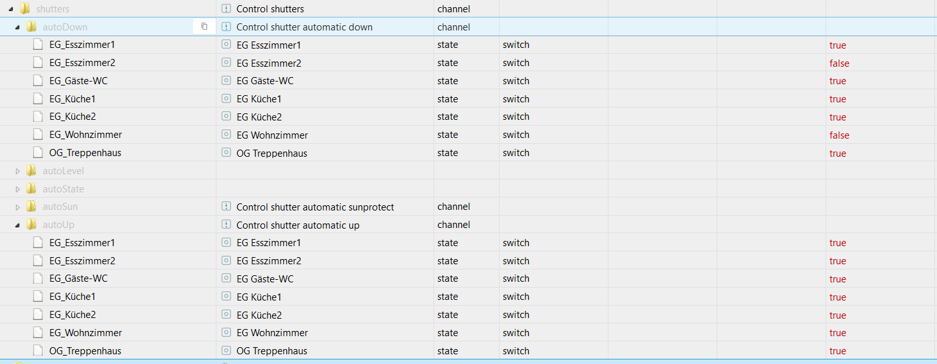Click the shutters folder icon
The height and width of the screenshot is (364, 937).
(25, 8)
